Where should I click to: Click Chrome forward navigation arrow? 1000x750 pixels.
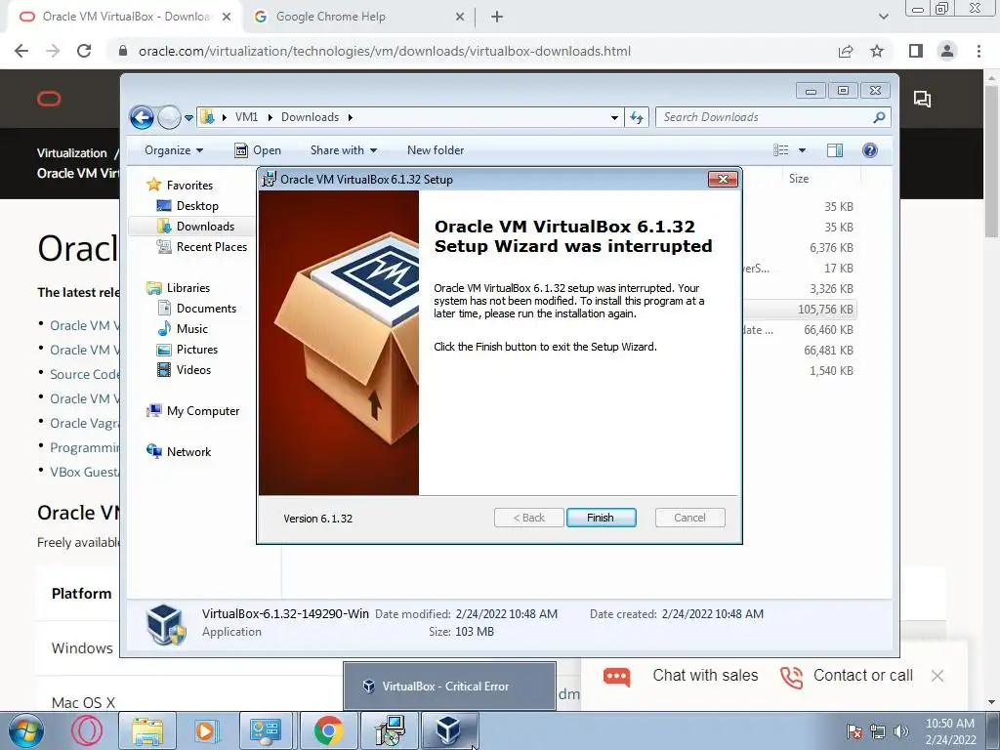click(53, 51)
